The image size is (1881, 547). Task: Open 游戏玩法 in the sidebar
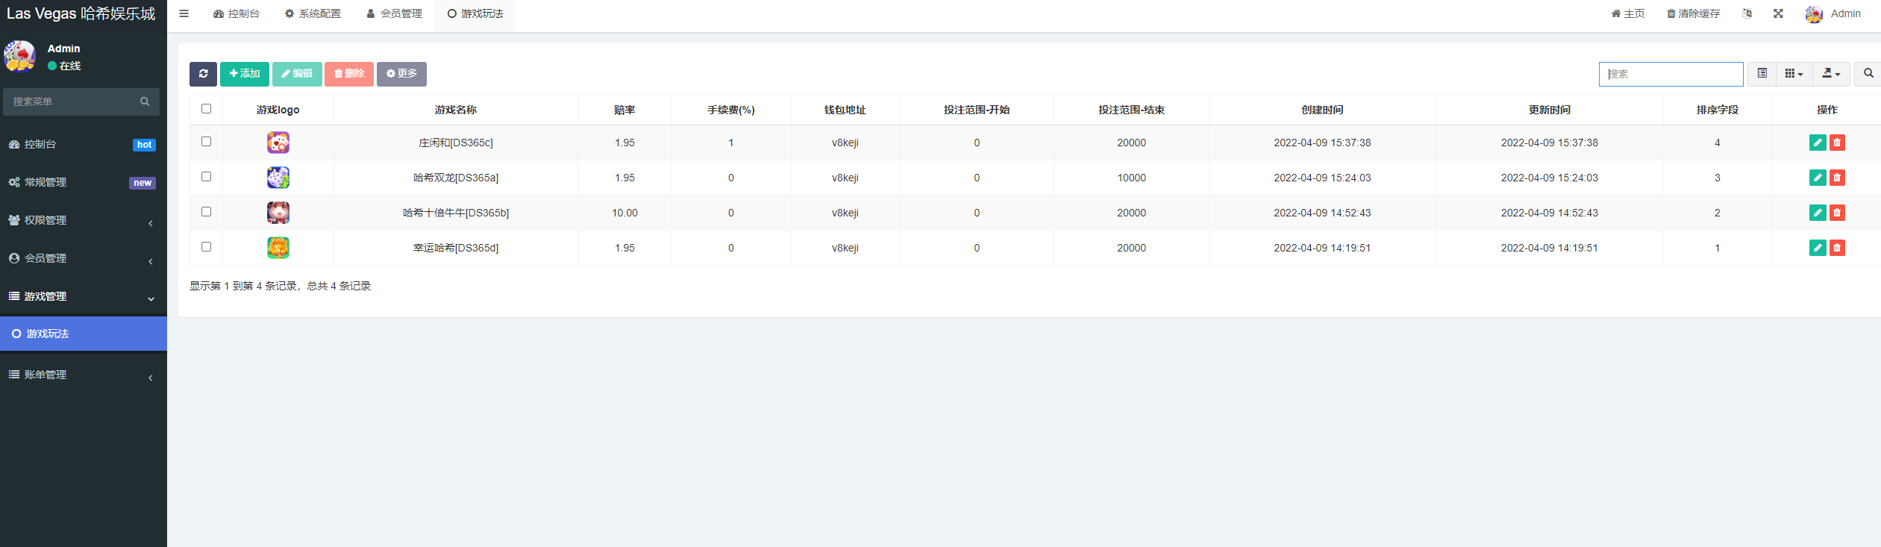(x=82, y=334)
